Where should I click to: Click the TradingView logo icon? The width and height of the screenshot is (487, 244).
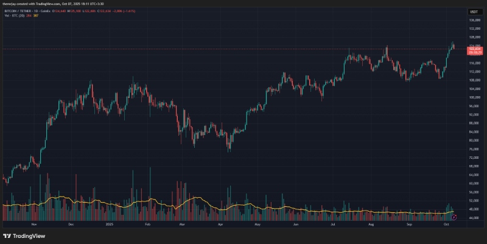(x=7, y=235)
